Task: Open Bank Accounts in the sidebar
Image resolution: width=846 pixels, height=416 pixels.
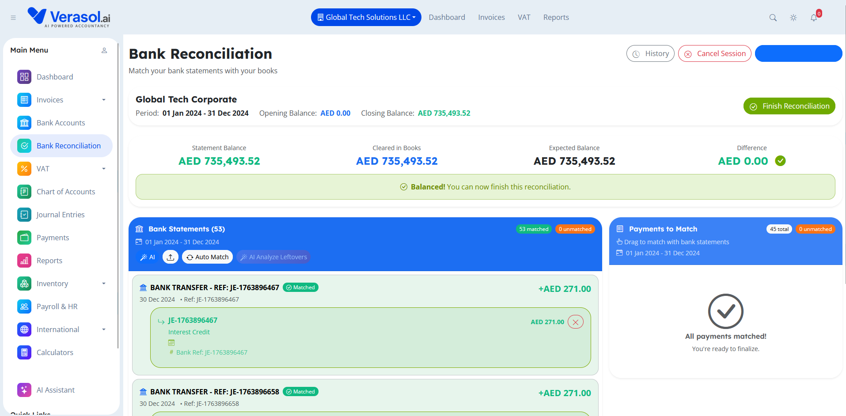Action: click(x=61, y=123)
